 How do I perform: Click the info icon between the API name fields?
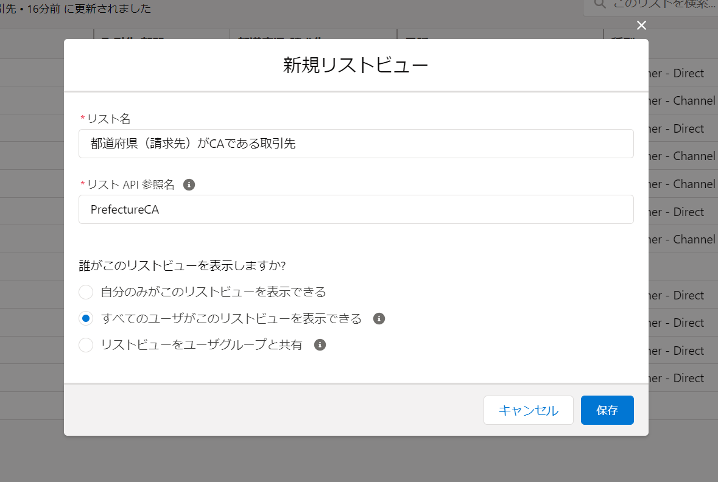189,184
